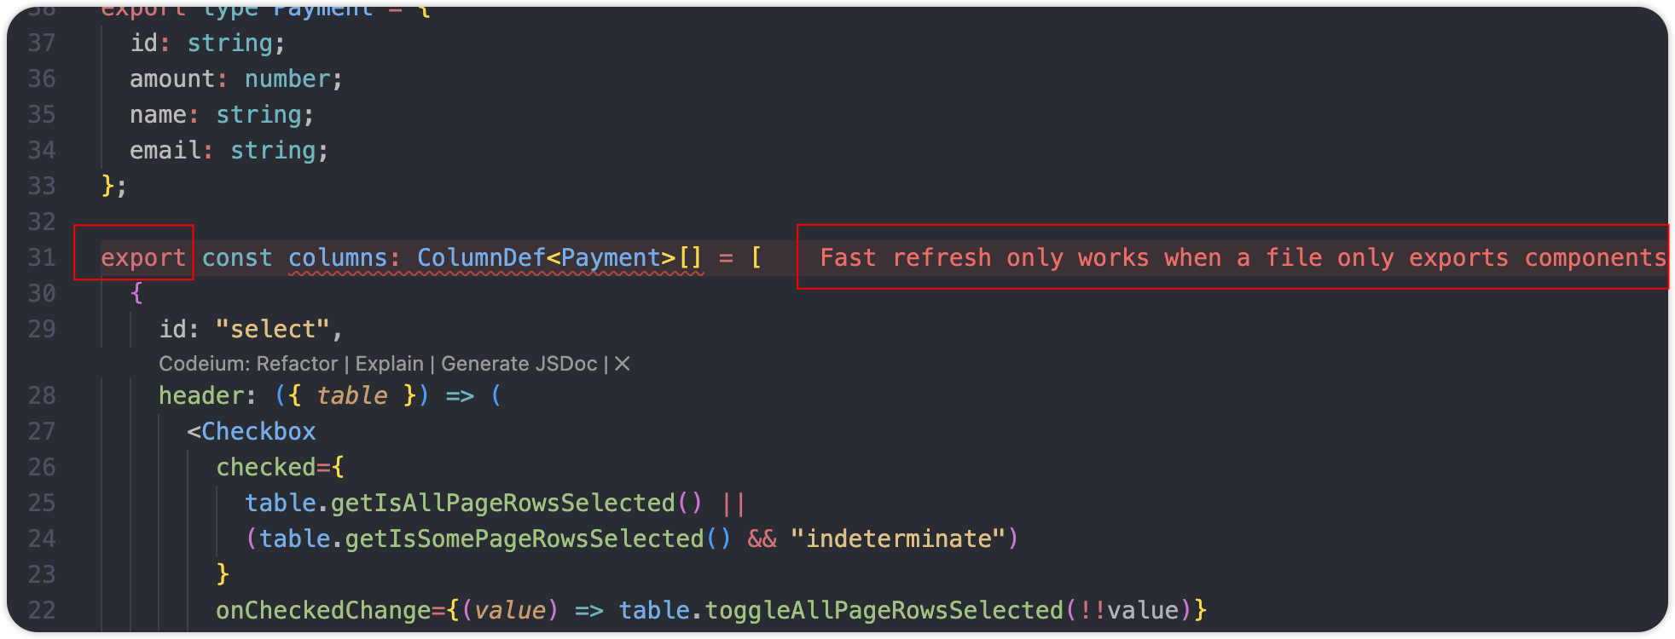Click the header property key

203,395
